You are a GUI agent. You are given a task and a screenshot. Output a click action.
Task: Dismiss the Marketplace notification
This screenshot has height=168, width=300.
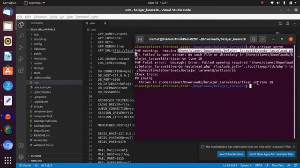click(x=294, y=147)
